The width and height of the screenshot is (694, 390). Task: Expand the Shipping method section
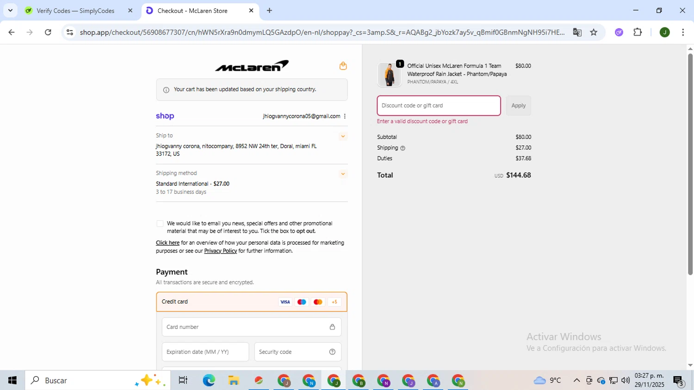(343, 174)
